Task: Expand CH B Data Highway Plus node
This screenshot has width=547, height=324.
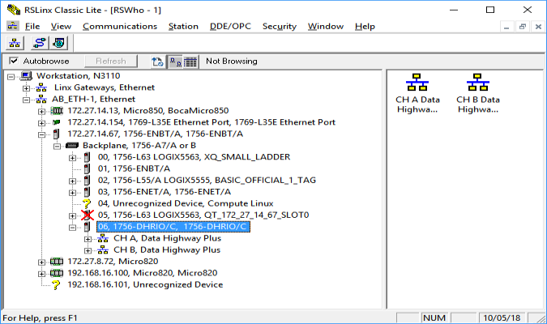Action: pyautogui.click(x=88, y=251)
